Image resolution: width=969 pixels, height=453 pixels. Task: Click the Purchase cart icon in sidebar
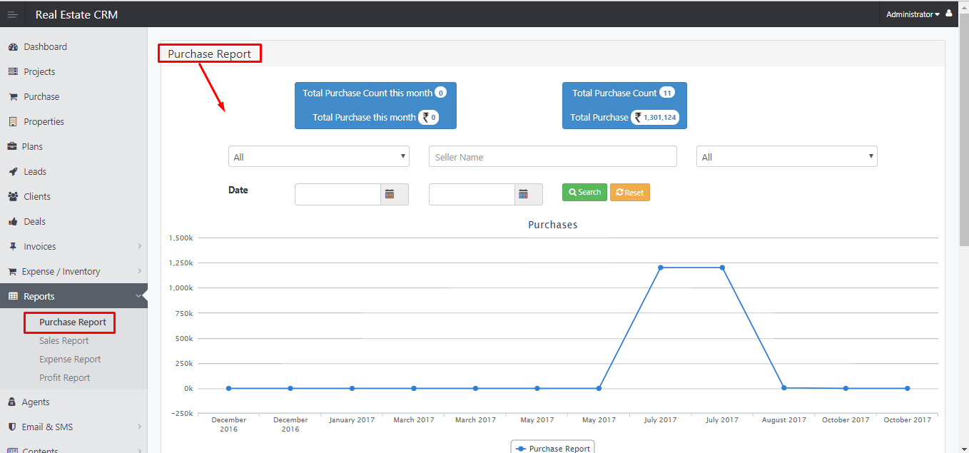coord(13,97)
